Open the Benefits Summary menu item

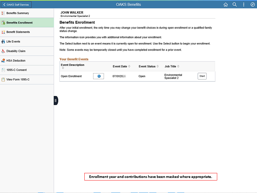[x=27, y=13]
